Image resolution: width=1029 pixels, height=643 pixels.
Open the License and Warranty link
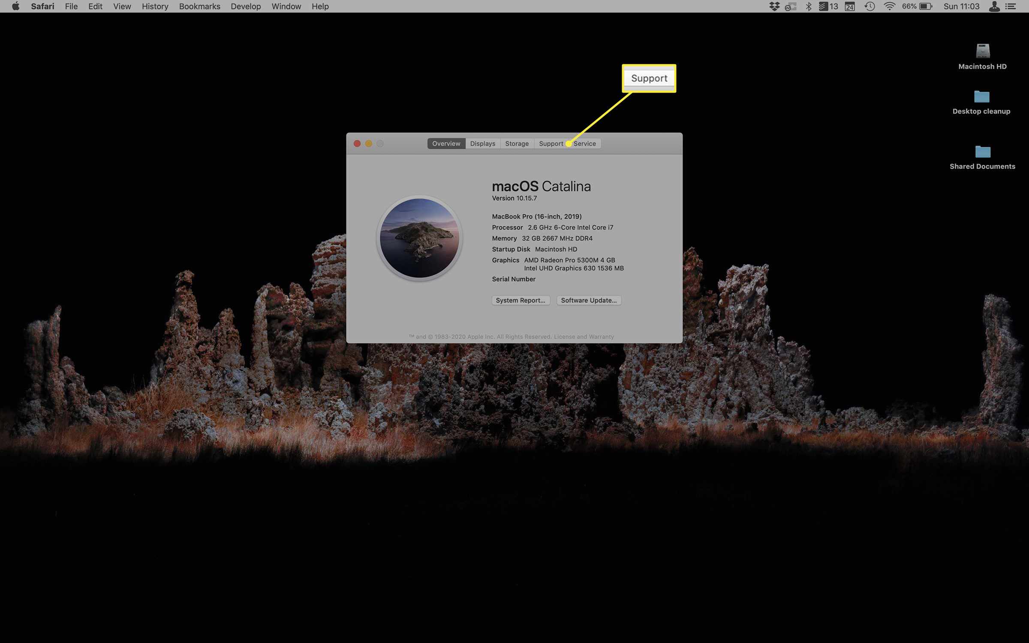tap(584, 337)
